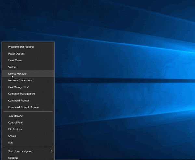Click Device Manager in the menu
The height and width of the screenshot is (160, 195).
click(x=28, y=74)
